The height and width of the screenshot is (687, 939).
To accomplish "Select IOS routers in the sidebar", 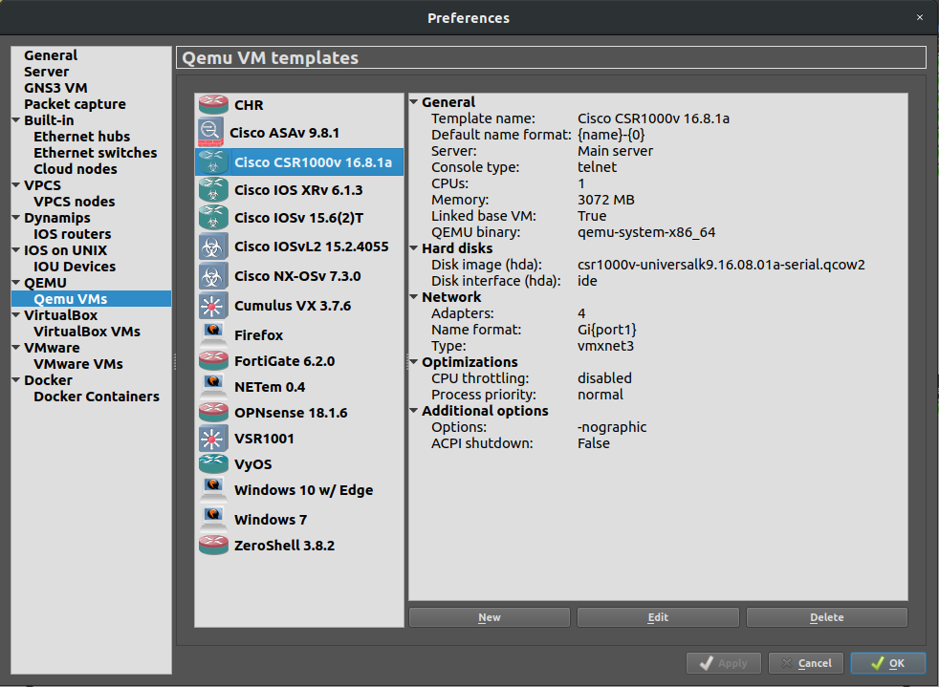I will tap(72, 234).
